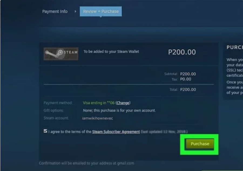Image resolution: width=243 pixels, height=171 pixels.
Task: Click the confirmation email notice text
Action: click(86, 163)
